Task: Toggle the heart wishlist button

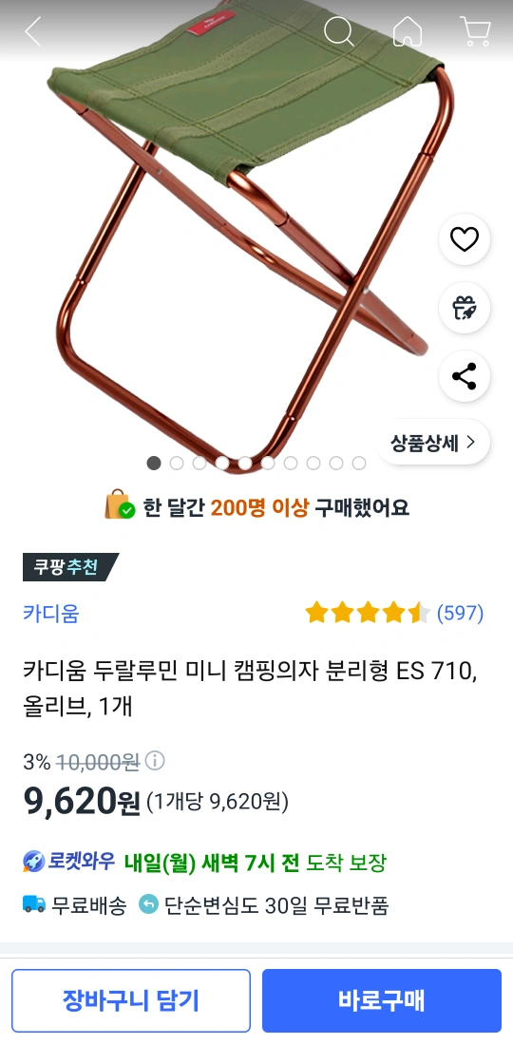Action: tap(465, 239)
